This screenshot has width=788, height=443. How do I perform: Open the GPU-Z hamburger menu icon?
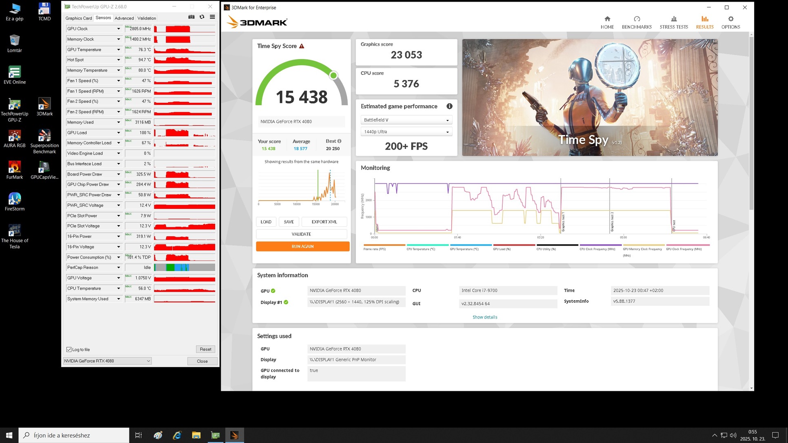coord(212,17)
